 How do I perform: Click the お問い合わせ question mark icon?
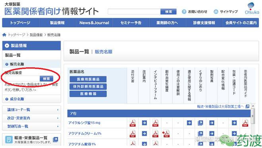tap(184, 12)
